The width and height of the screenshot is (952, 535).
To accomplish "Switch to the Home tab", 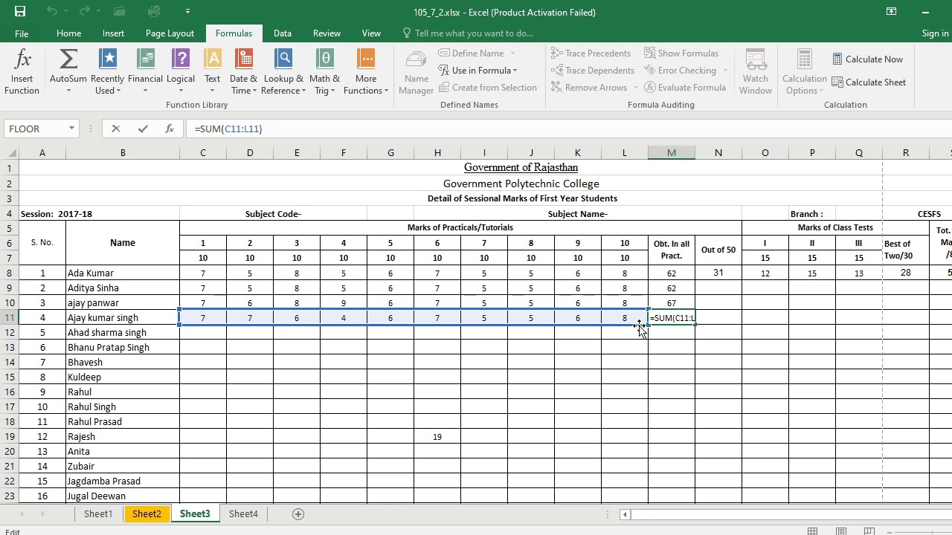I will click(68, 33).
